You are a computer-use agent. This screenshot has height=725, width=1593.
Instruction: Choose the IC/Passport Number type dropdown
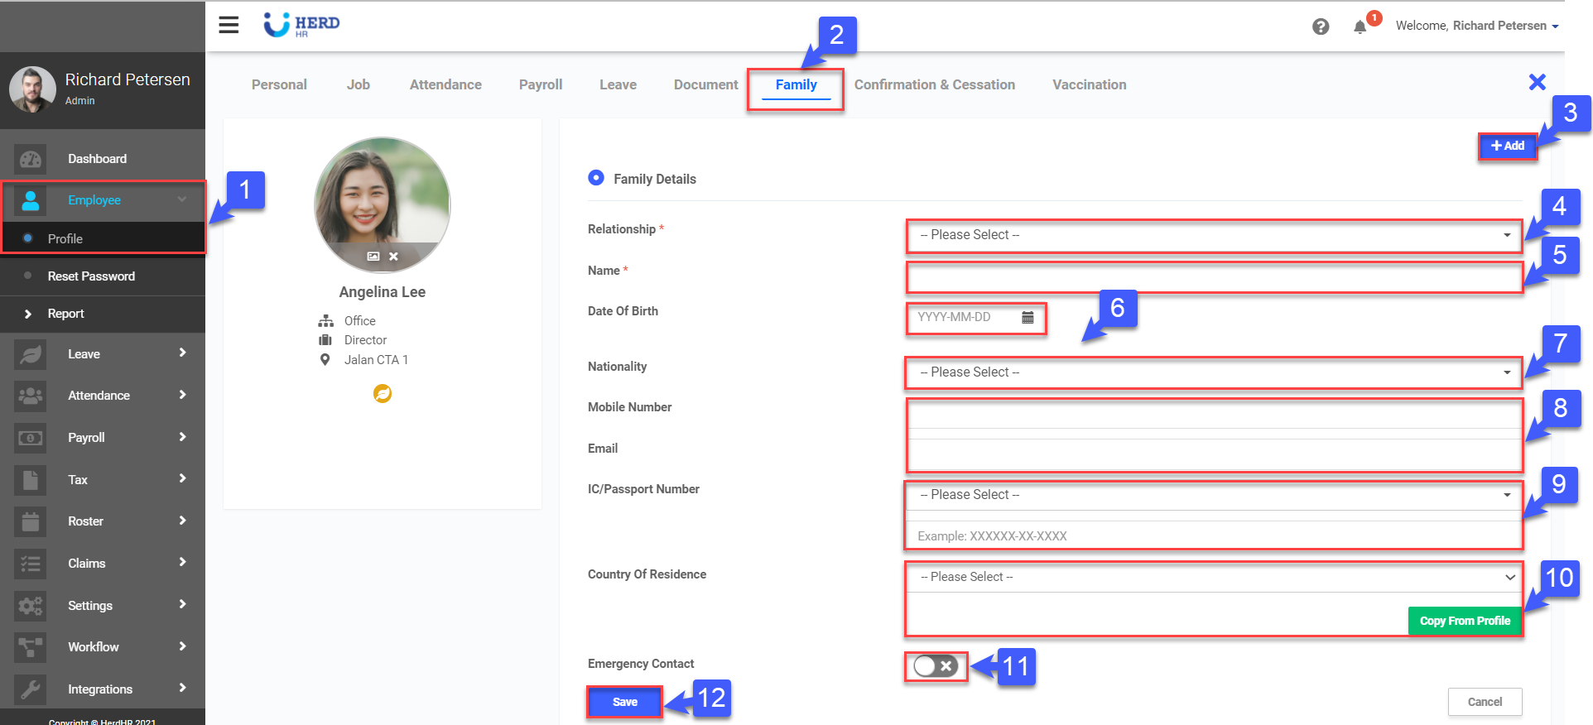[1214, 495]
